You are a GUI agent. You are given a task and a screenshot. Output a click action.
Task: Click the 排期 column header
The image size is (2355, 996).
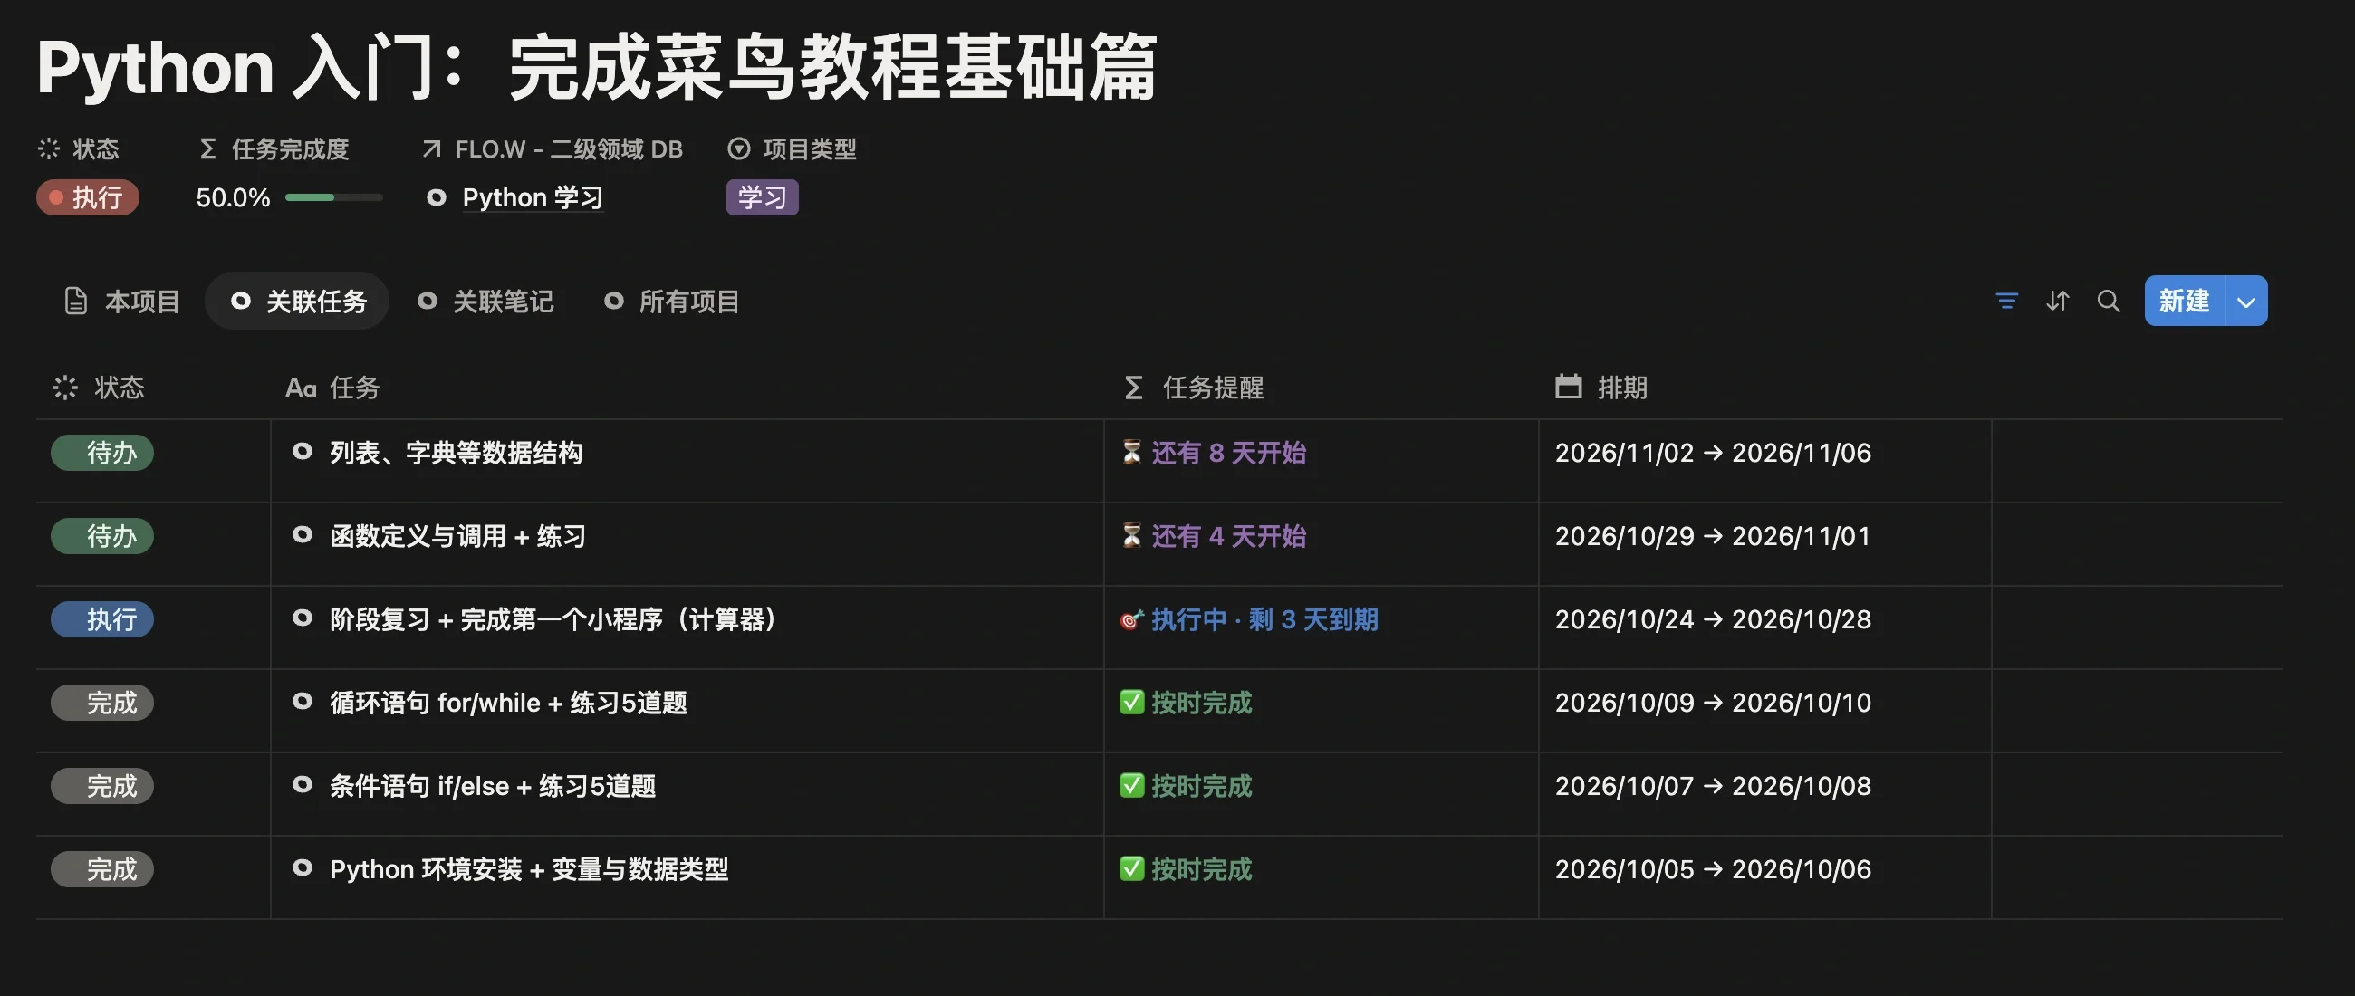click(x=1601, y=388)
